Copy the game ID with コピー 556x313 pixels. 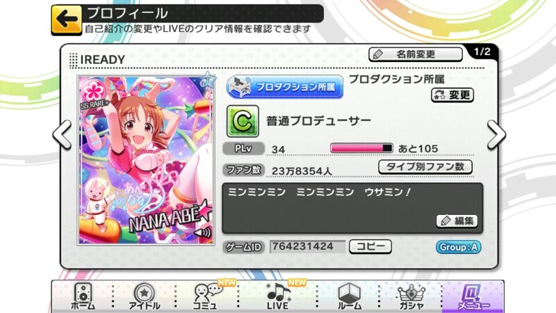point(370,247)
